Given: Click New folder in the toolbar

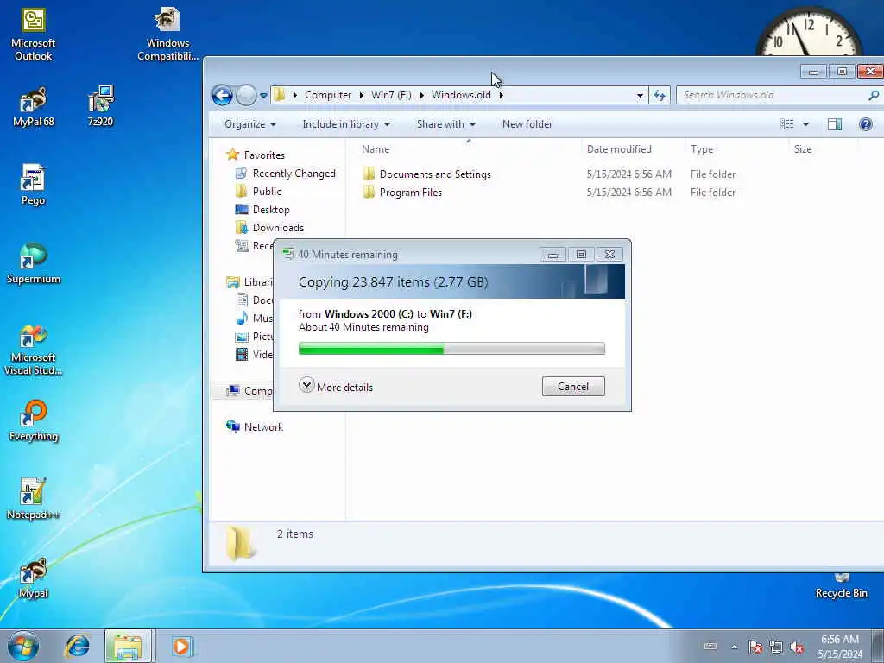Looking at the screenshot, I should coord(527,124).
